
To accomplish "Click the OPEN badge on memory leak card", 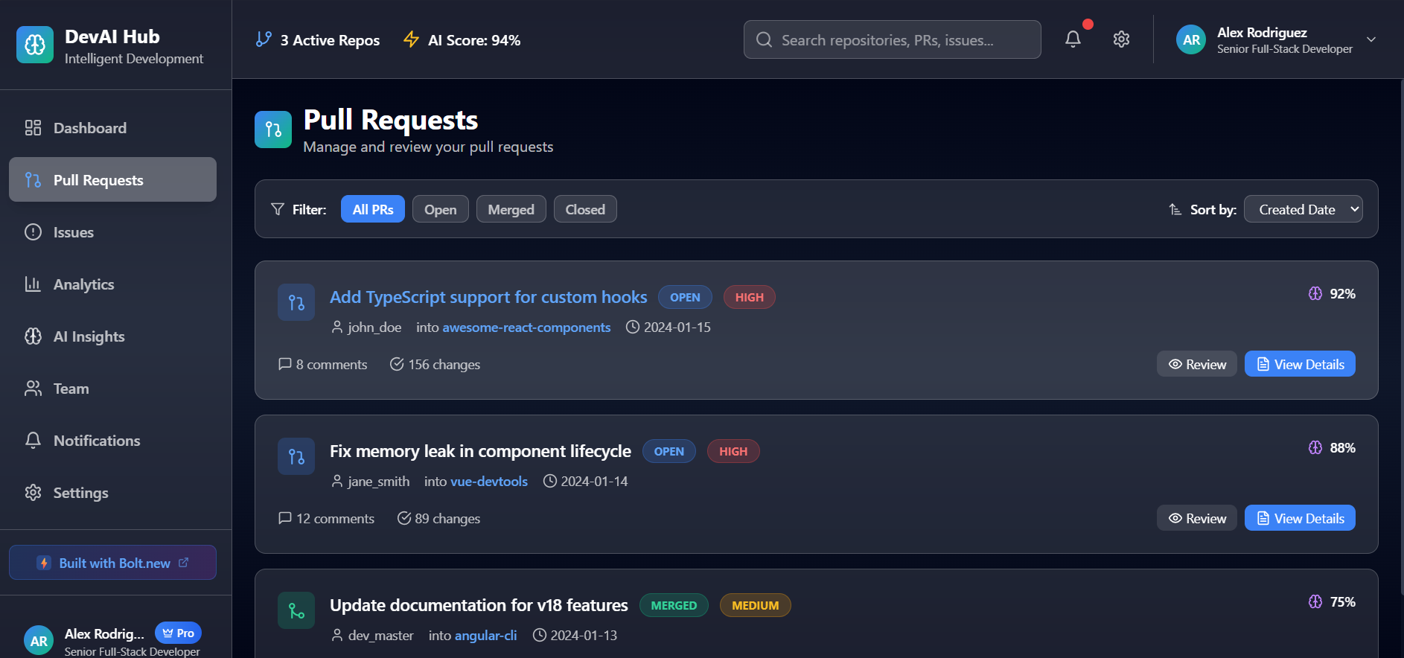I will coord(669,451).
